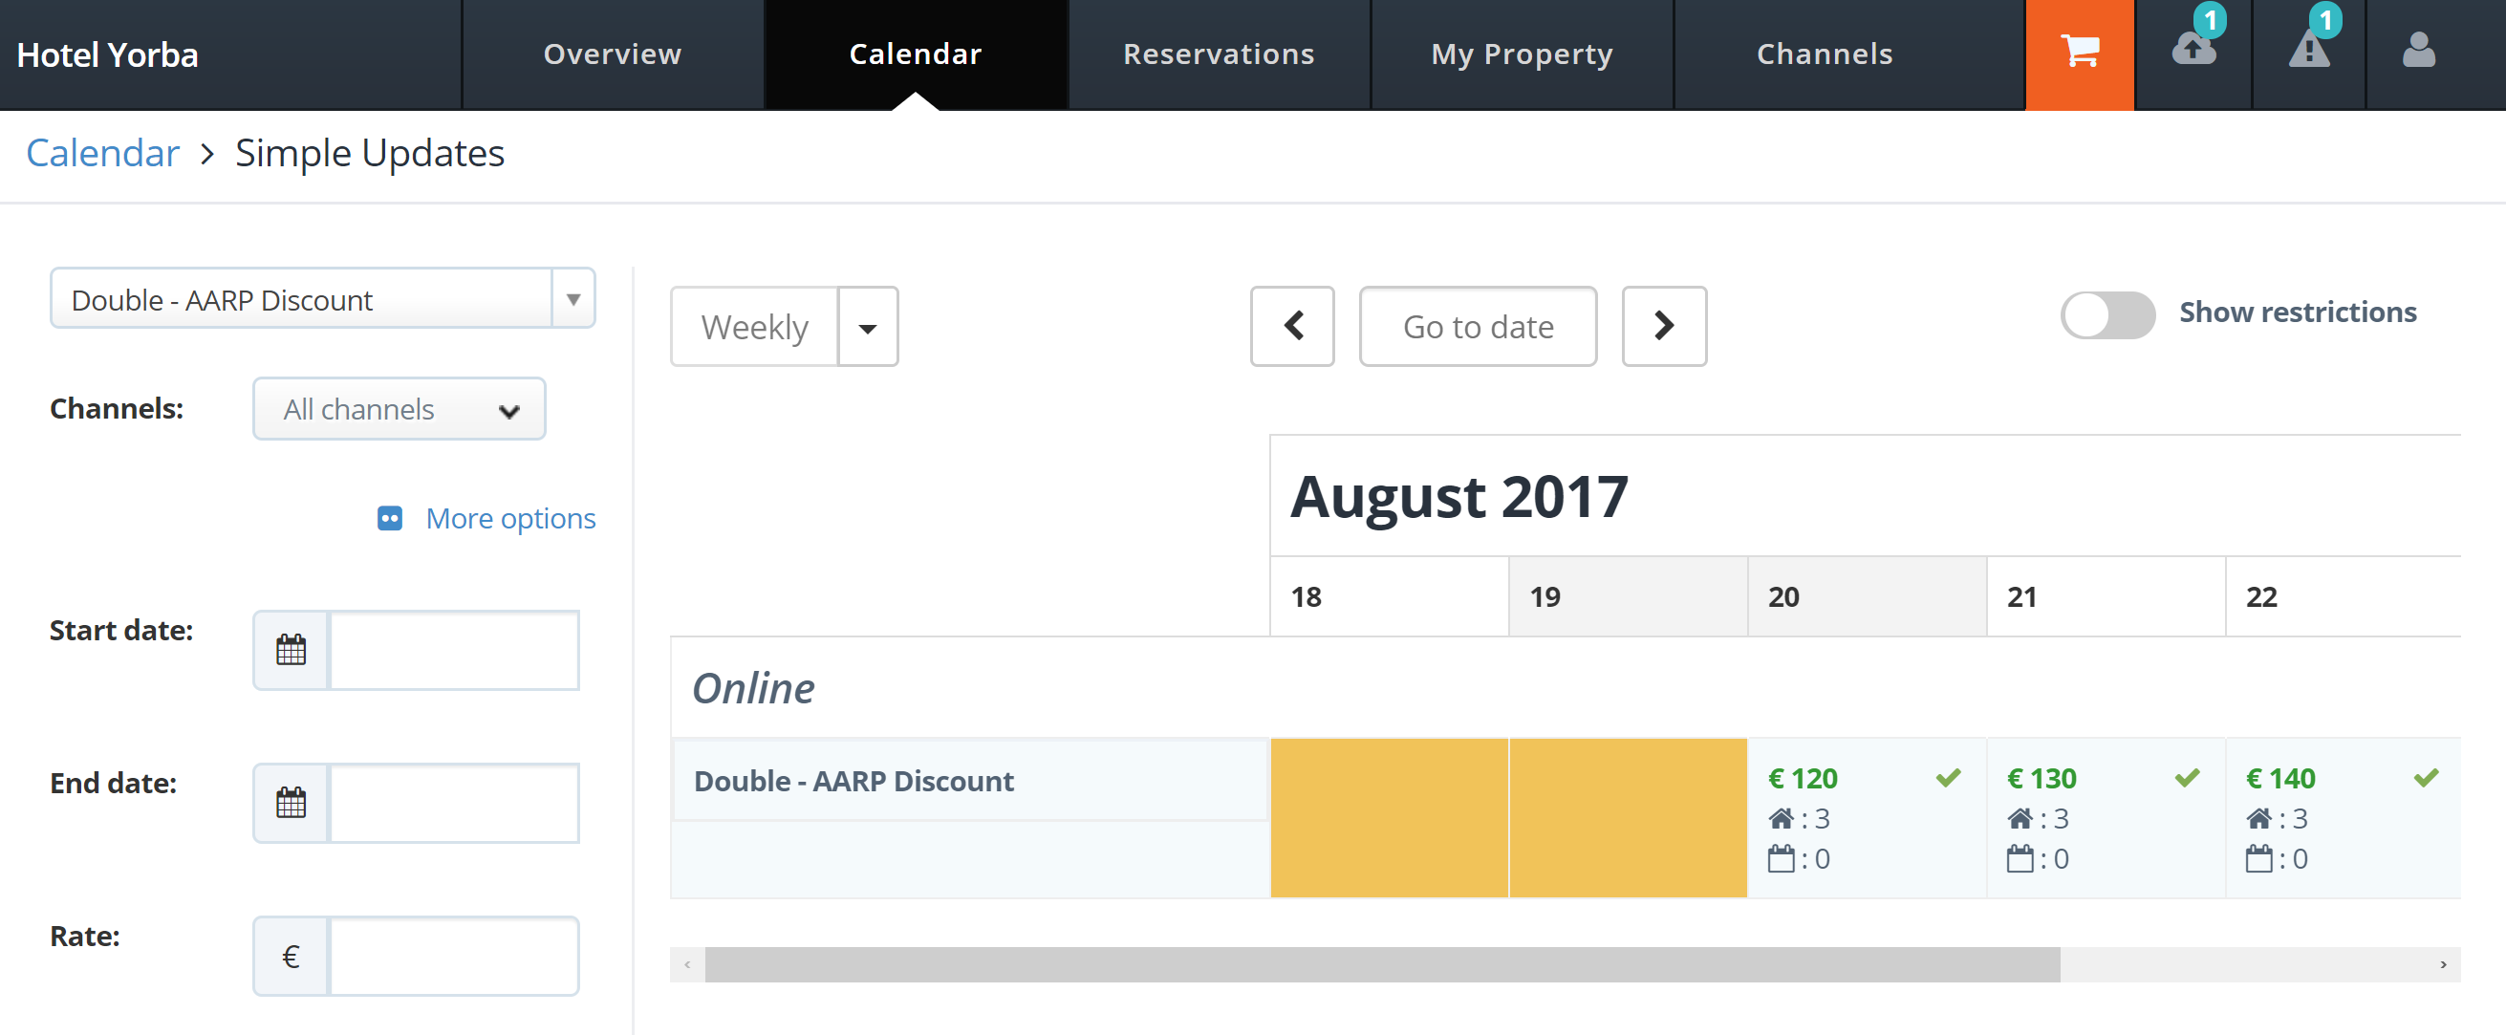Screen dimensions: 2506x1035
Task: Open the My Property tab
Action: coord(1522,54)
